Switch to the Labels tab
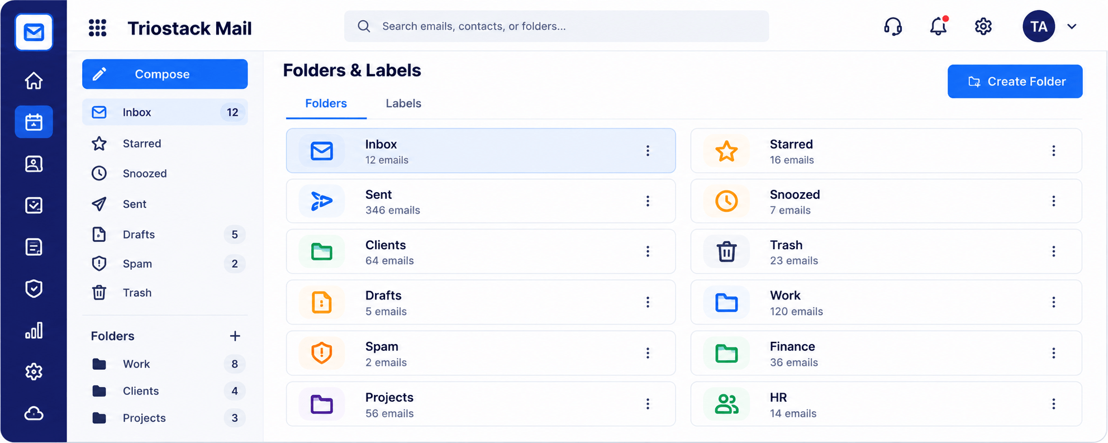Viewport: 1108px width, 443px height. click(x=403, y=103)
